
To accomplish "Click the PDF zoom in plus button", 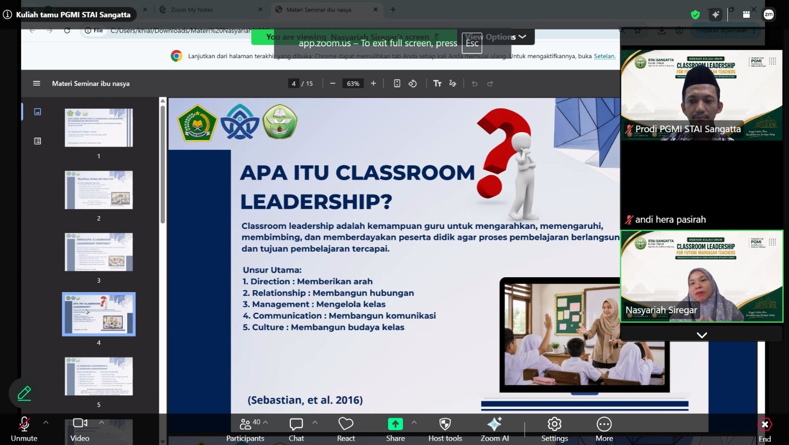I will 373,83.
